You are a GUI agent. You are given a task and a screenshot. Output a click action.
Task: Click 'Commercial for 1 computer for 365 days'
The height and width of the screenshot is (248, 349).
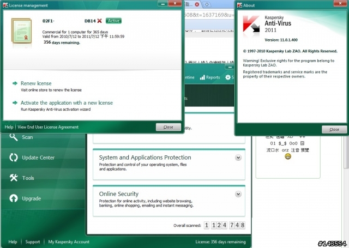pos(75,32)
